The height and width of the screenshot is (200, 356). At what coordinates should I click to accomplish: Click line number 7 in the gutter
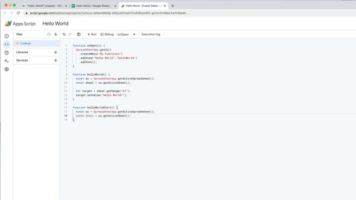[67, 71]
